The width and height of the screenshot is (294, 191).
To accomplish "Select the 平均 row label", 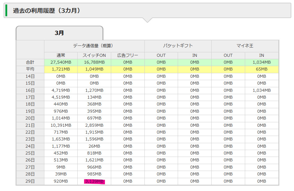I will tap(30, 69).
